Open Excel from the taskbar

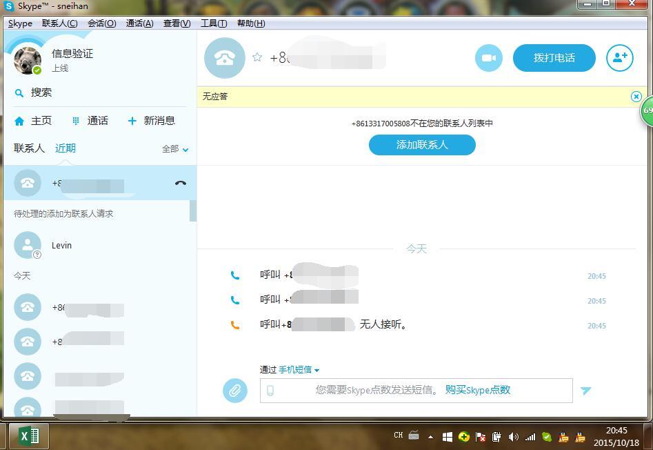29,436
